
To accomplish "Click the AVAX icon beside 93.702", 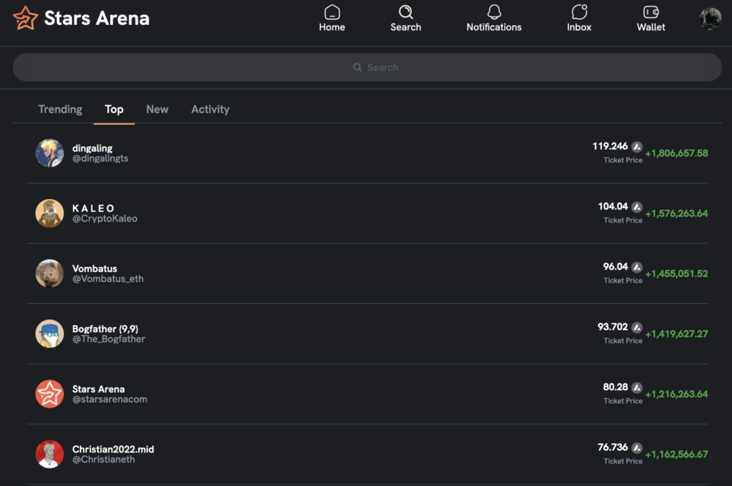I will pos(637,327).
